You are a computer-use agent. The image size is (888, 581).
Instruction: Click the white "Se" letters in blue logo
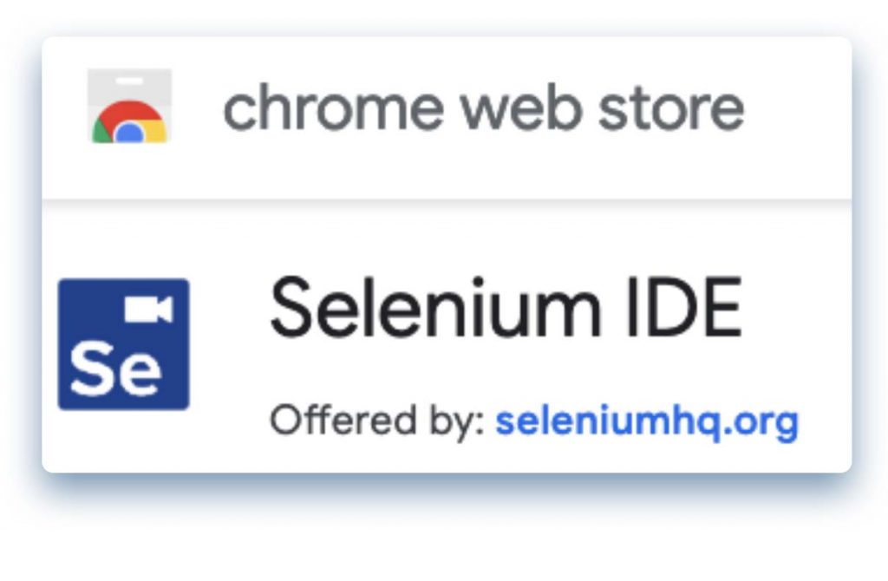click(115, 369)
